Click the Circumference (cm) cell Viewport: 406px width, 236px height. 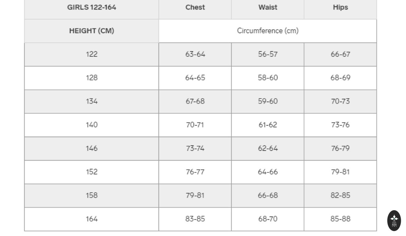coord(268,31)
